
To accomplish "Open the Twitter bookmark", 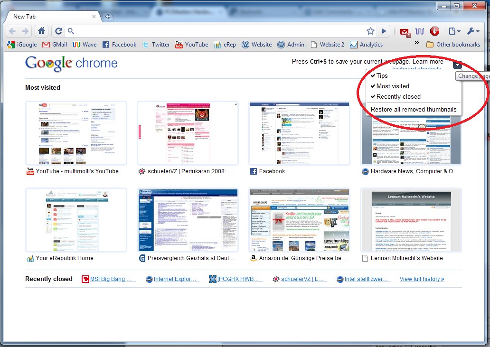I will click(x=156, y=45).
